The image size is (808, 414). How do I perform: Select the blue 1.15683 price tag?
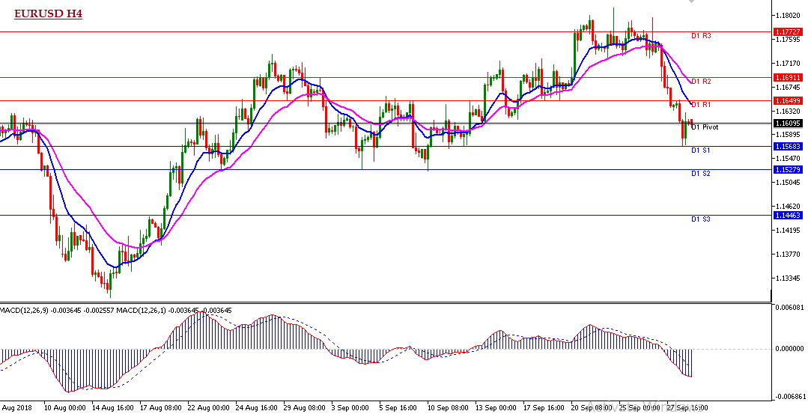point(789,146)
